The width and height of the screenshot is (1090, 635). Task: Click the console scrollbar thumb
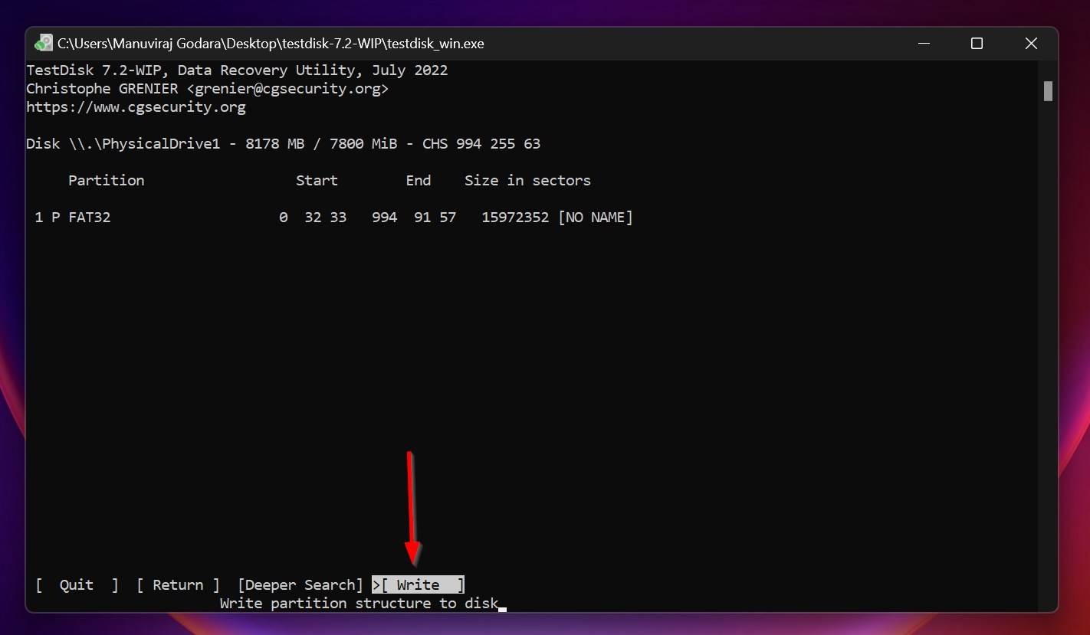click(1048, 91)
